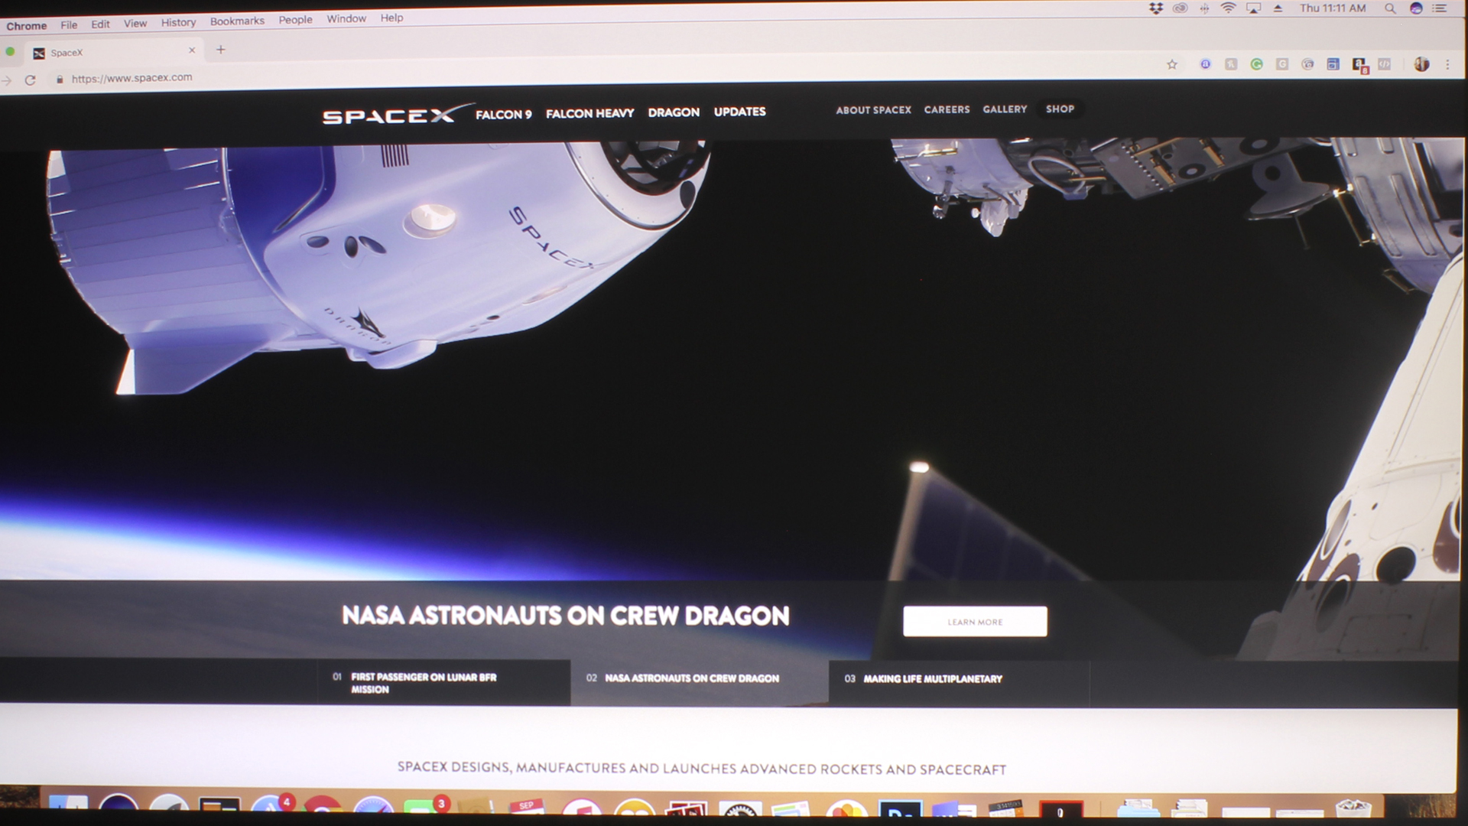Select slide 01 First Passenger on Lunar BFR Mission
This screenshot has width=1468, height=826.
click(443, 682)
